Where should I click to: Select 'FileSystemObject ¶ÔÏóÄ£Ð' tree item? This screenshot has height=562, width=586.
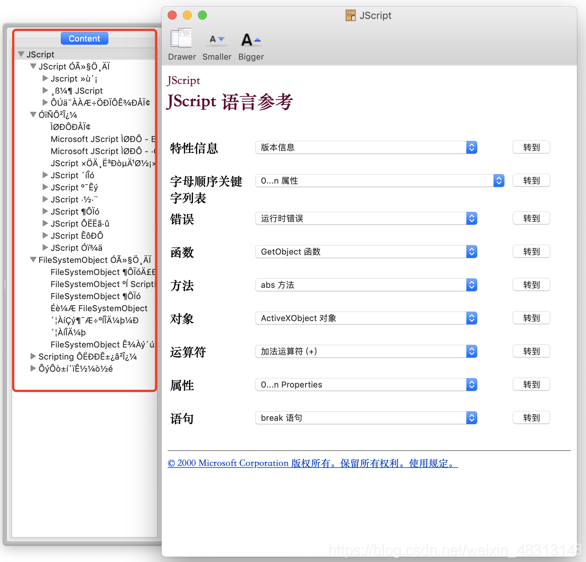[x=103, y=272]
